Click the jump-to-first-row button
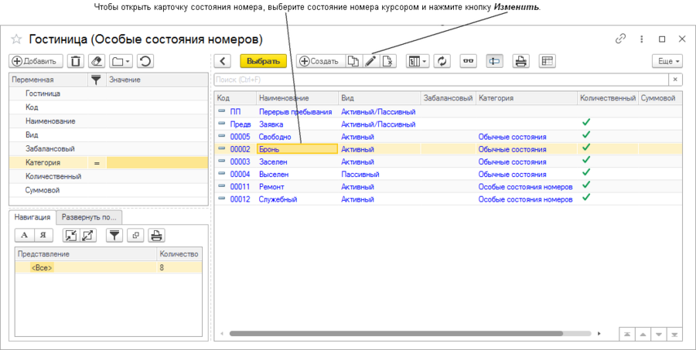 click(626, 334)
